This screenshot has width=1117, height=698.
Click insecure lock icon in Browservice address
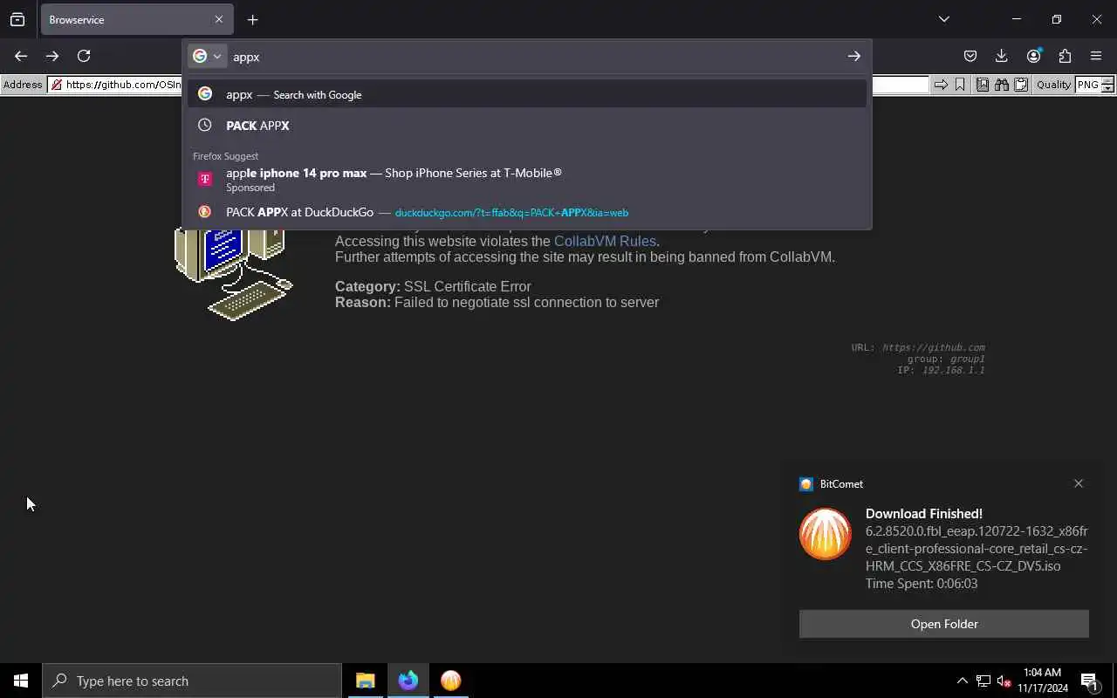pos(57,85)
